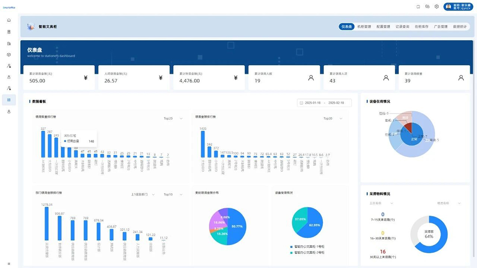Viewport: 477px width, 268px height.
Task: Open the 上1级别部门 department level dropdown
Action: point(142,194)
